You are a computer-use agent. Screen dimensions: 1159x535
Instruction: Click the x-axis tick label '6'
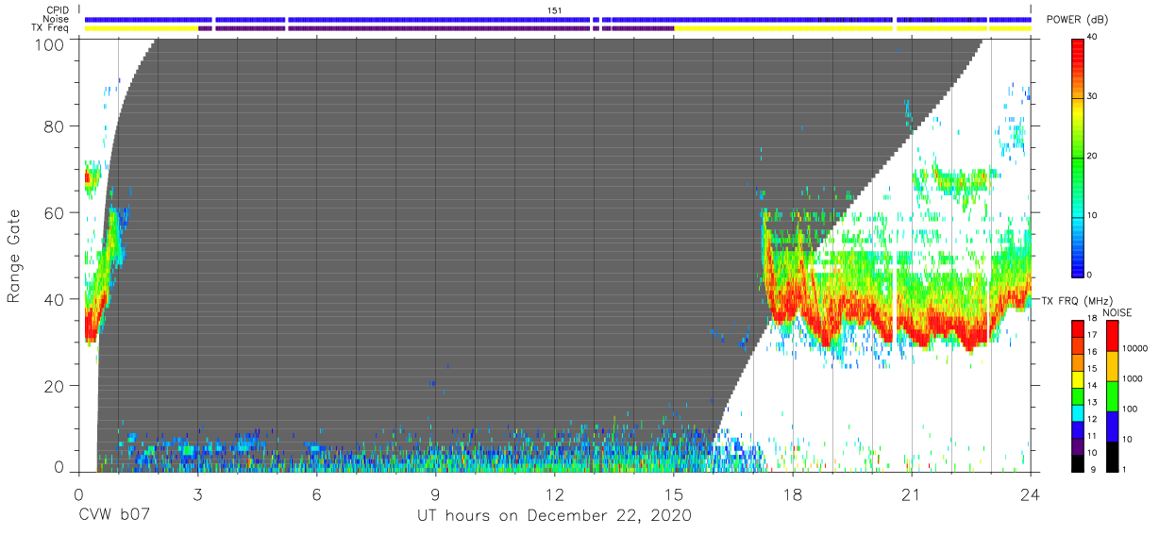point(316,493)
